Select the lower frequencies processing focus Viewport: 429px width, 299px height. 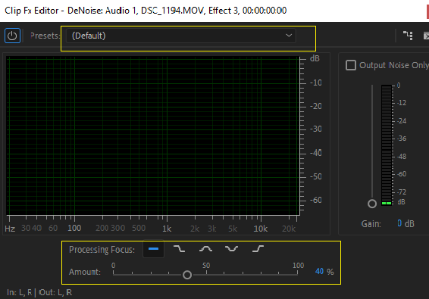click(180, 249)
